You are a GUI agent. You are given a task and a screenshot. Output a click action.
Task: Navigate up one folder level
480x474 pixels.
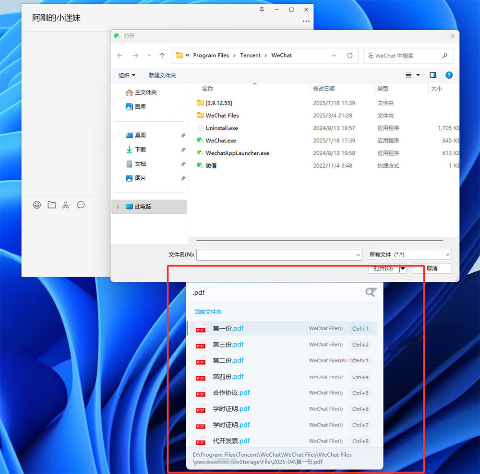[162, 55]
